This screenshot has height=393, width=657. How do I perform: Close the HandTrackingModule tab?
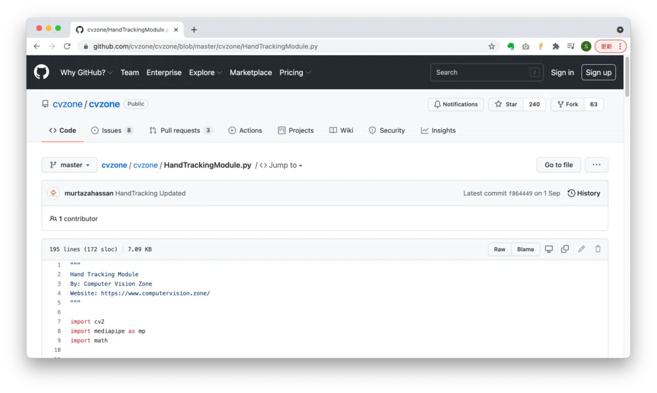point(176,30)
